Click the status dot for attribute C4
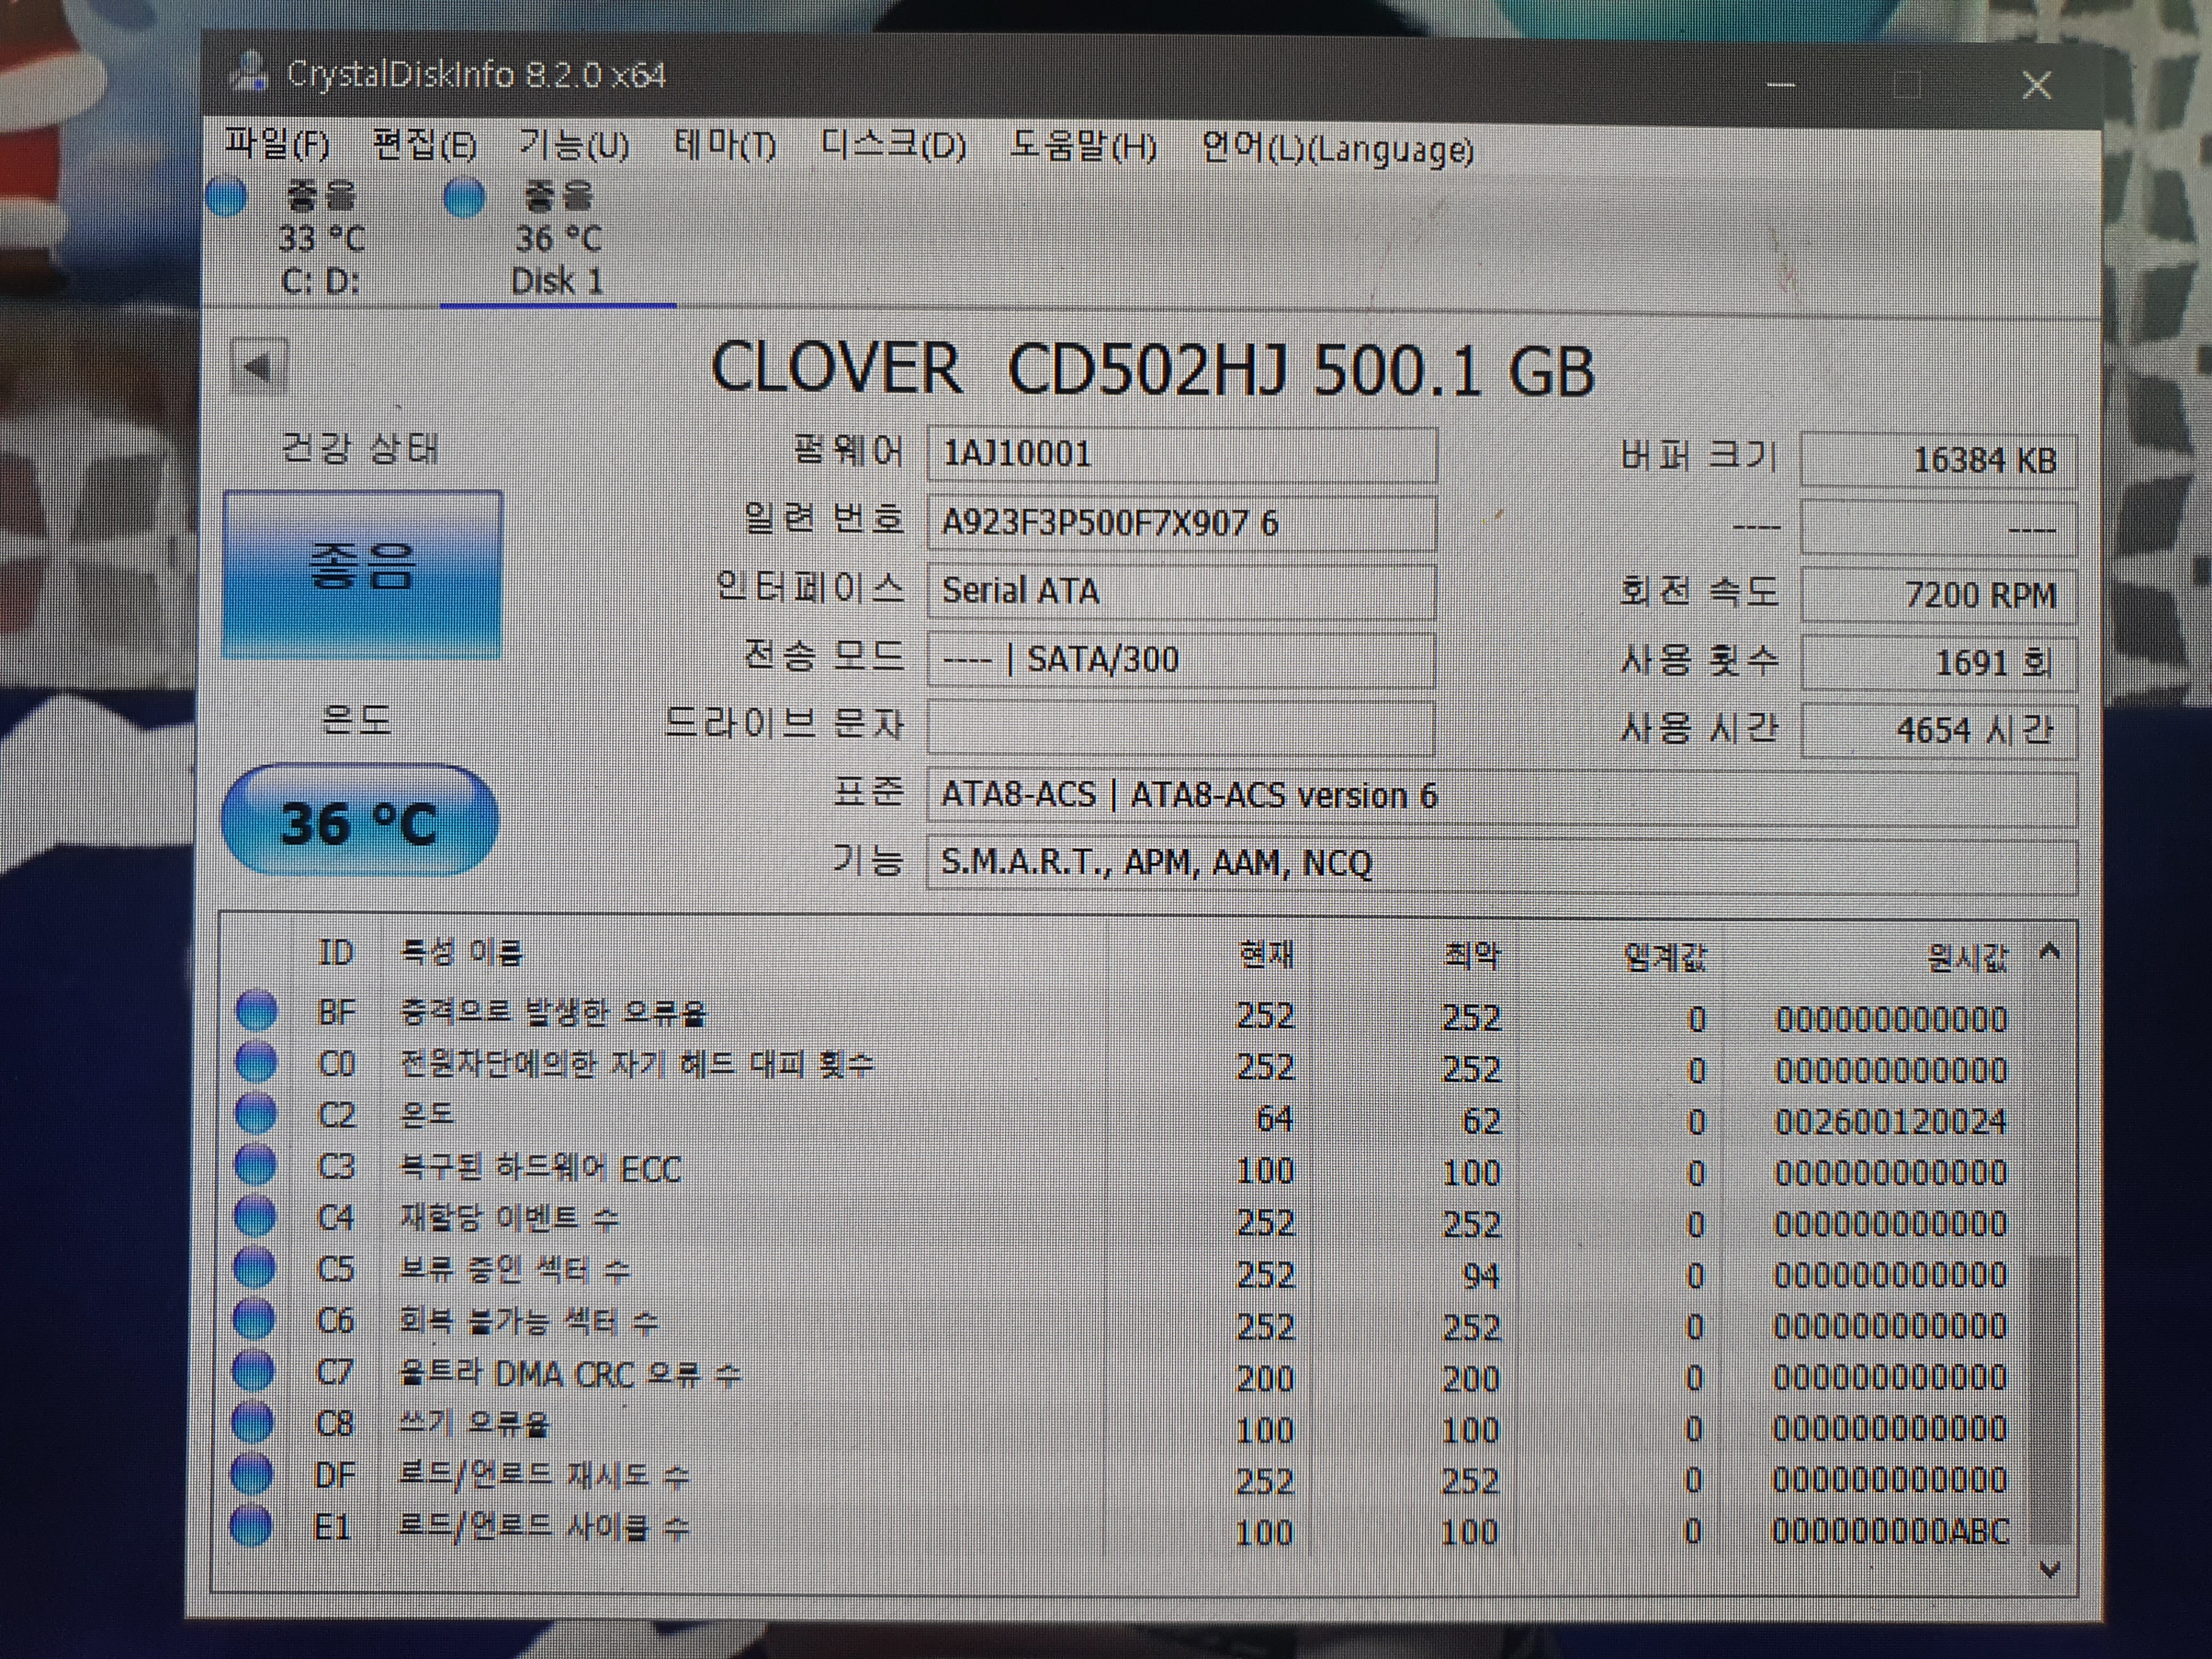The height and width of the screenshot is (1659, 2212). (254, 1215)
